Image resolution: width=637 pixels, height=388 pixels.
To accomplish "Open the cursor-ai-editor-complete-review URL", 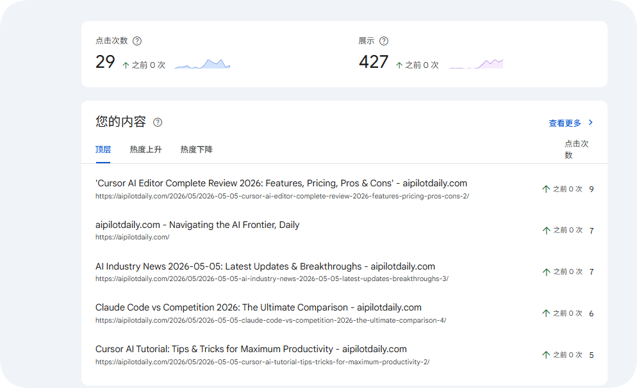I will click(x=283, y=196).
